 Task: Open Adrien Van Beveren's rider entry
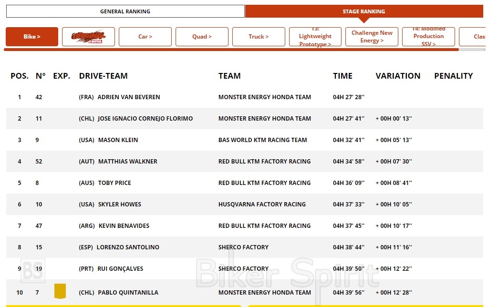click(128, 97)
